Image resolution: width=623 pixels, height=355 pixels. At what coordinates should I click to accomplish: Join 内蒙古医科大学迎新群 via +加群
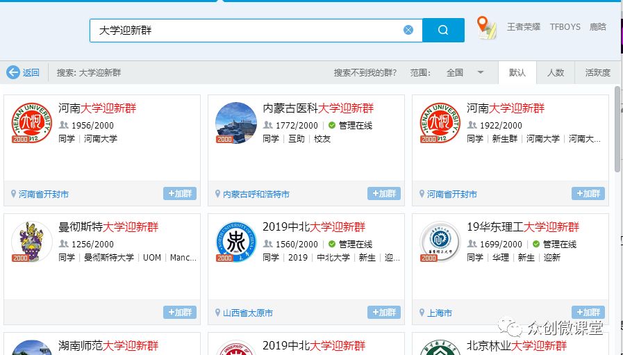pyautogui.click(x=384, y=194)
